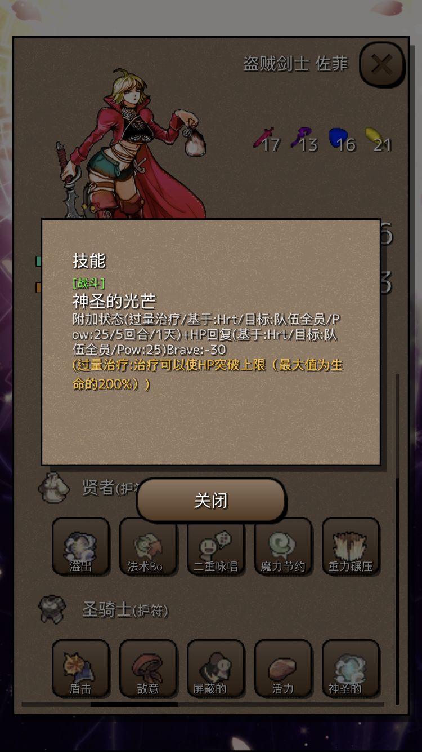Image resolution: width=422 pixels, height=752 pixels.
Task: Tap the 魔力节约 skill icon
Action: pyautogui.click(x=283, y=547)
